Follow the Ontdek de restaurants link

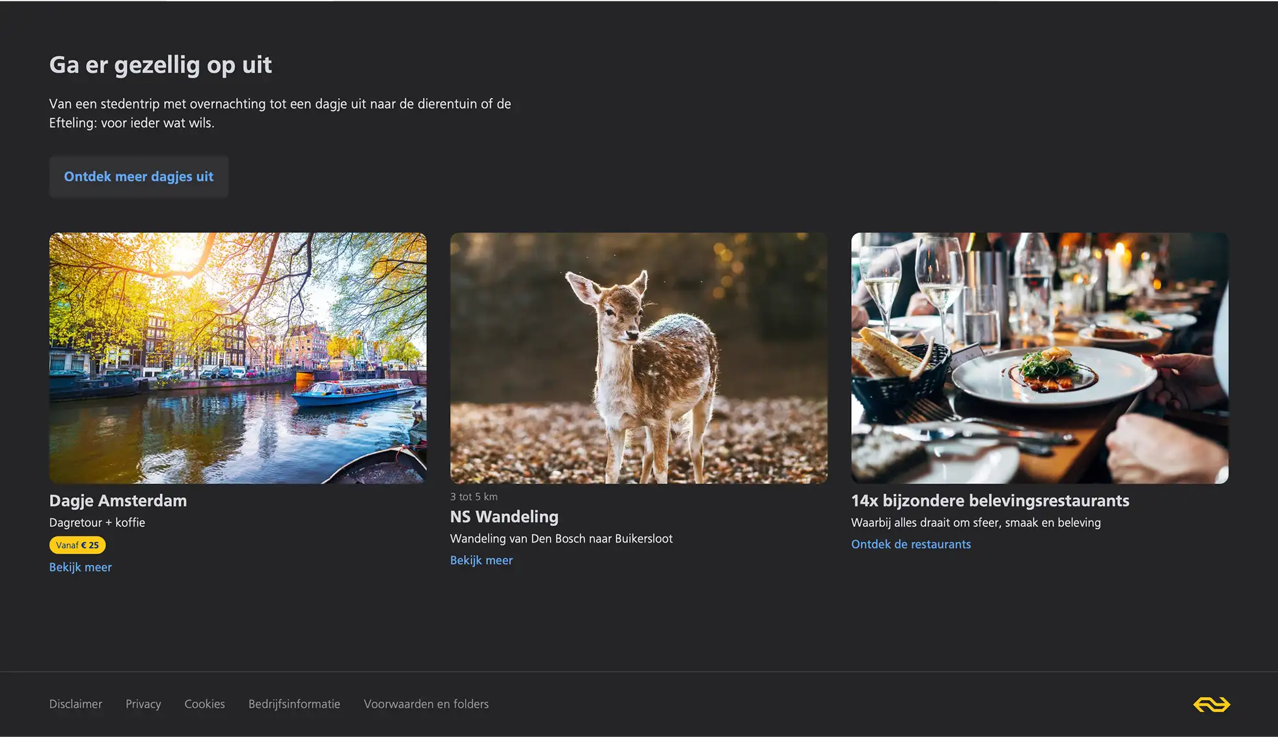click(x=910, y=545)
